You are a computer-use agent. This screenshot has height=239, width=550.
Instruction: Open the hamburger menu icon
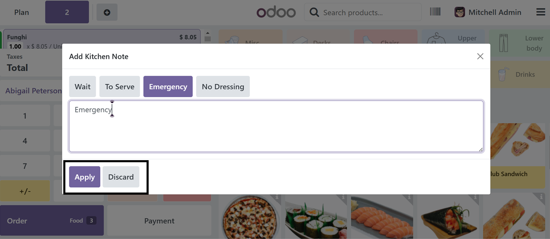(x=540, y=12)
